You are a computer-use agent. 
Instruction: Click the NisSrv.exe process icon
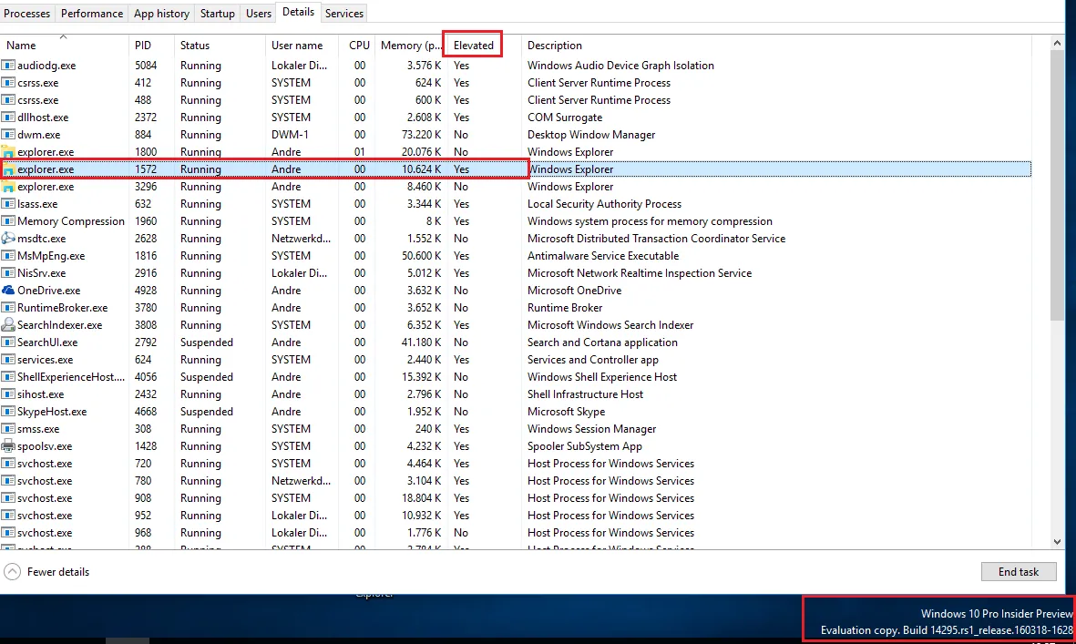coord(8,273)
